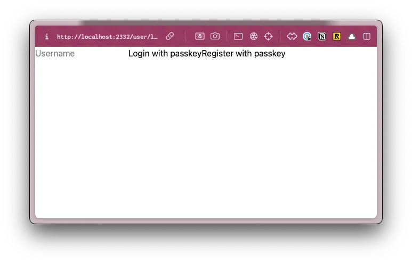Toggle the split view panel icon
This screenshot has width=412, height=263.
pyautogui.click(x=367, y=36)
